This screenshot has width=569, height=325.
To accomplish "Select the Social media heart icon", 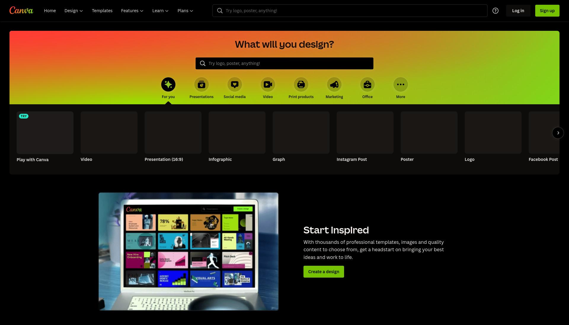I will pos(235,84).
